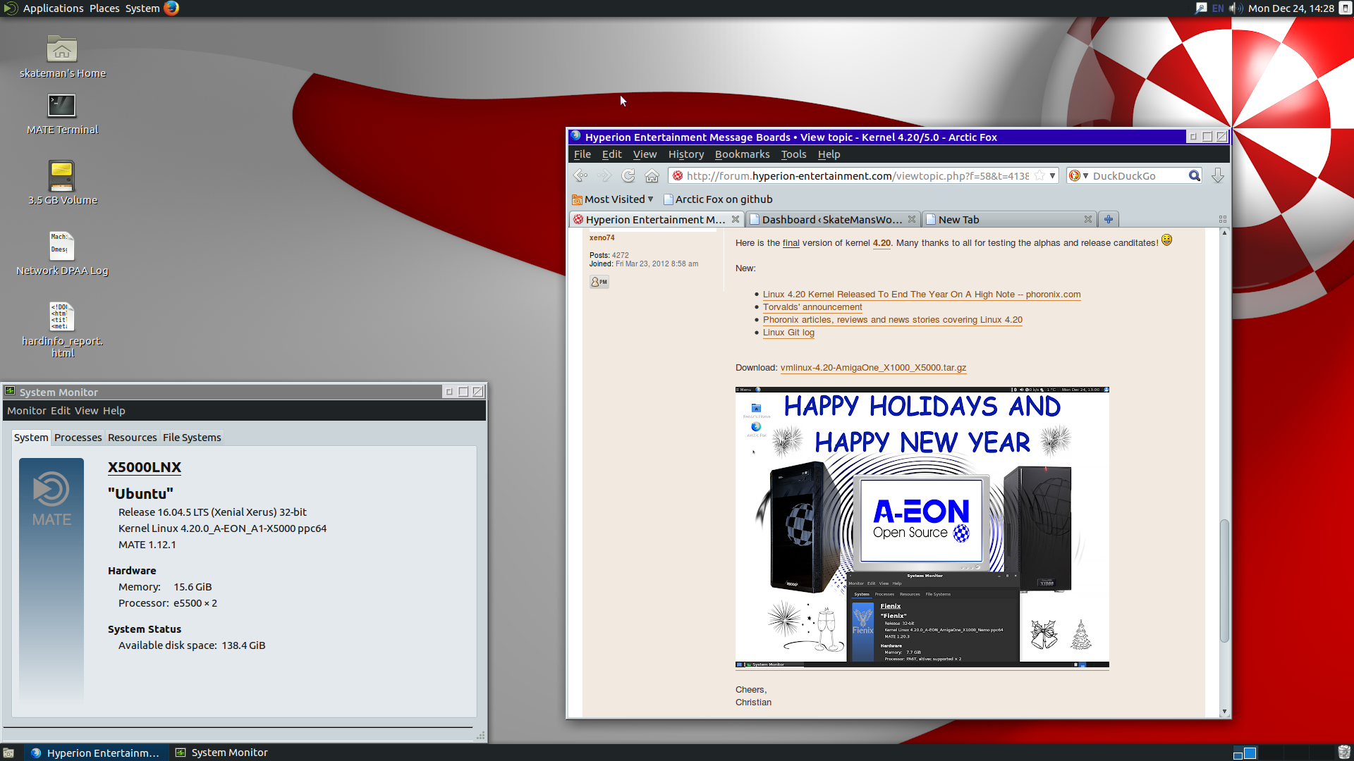The height and width of the screenshot is (761, 1354).
Task: Open hardinfo_report.html desktop file
Action: (x=62, y=317)
